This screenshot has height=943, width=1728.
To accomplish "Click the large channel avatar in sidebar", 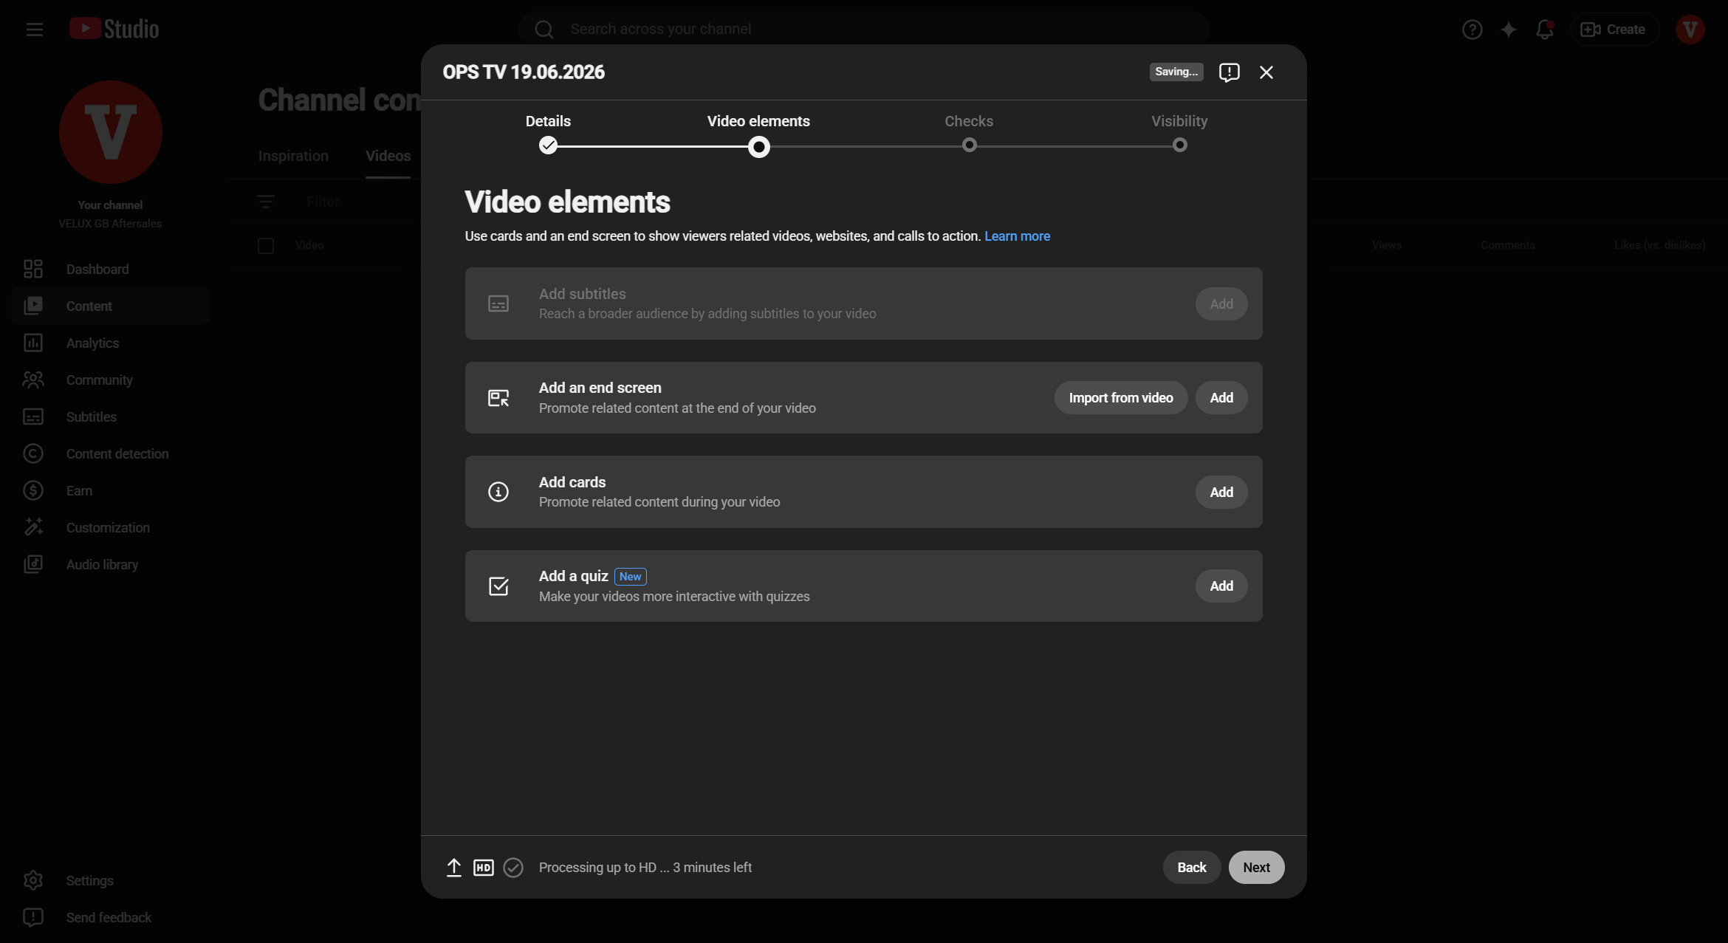I will pyautogui.click(x=111, y=132).
